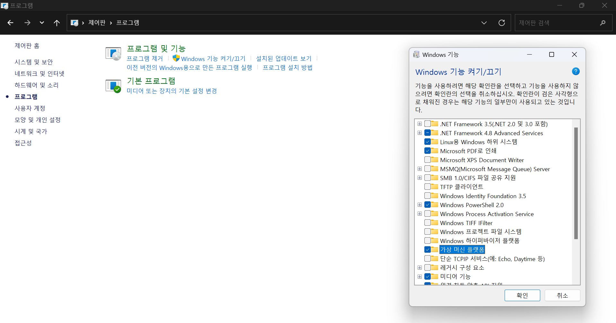The image size is (616, 323).
Task: Click folder icon of Windows TIFF IFilter
Action: point(435,223)
